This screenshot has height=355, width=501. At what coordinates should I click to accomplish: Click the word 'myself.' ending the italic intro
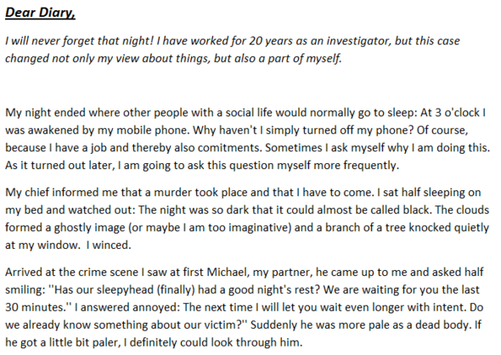pyautogui.click(x=324, y=59)
